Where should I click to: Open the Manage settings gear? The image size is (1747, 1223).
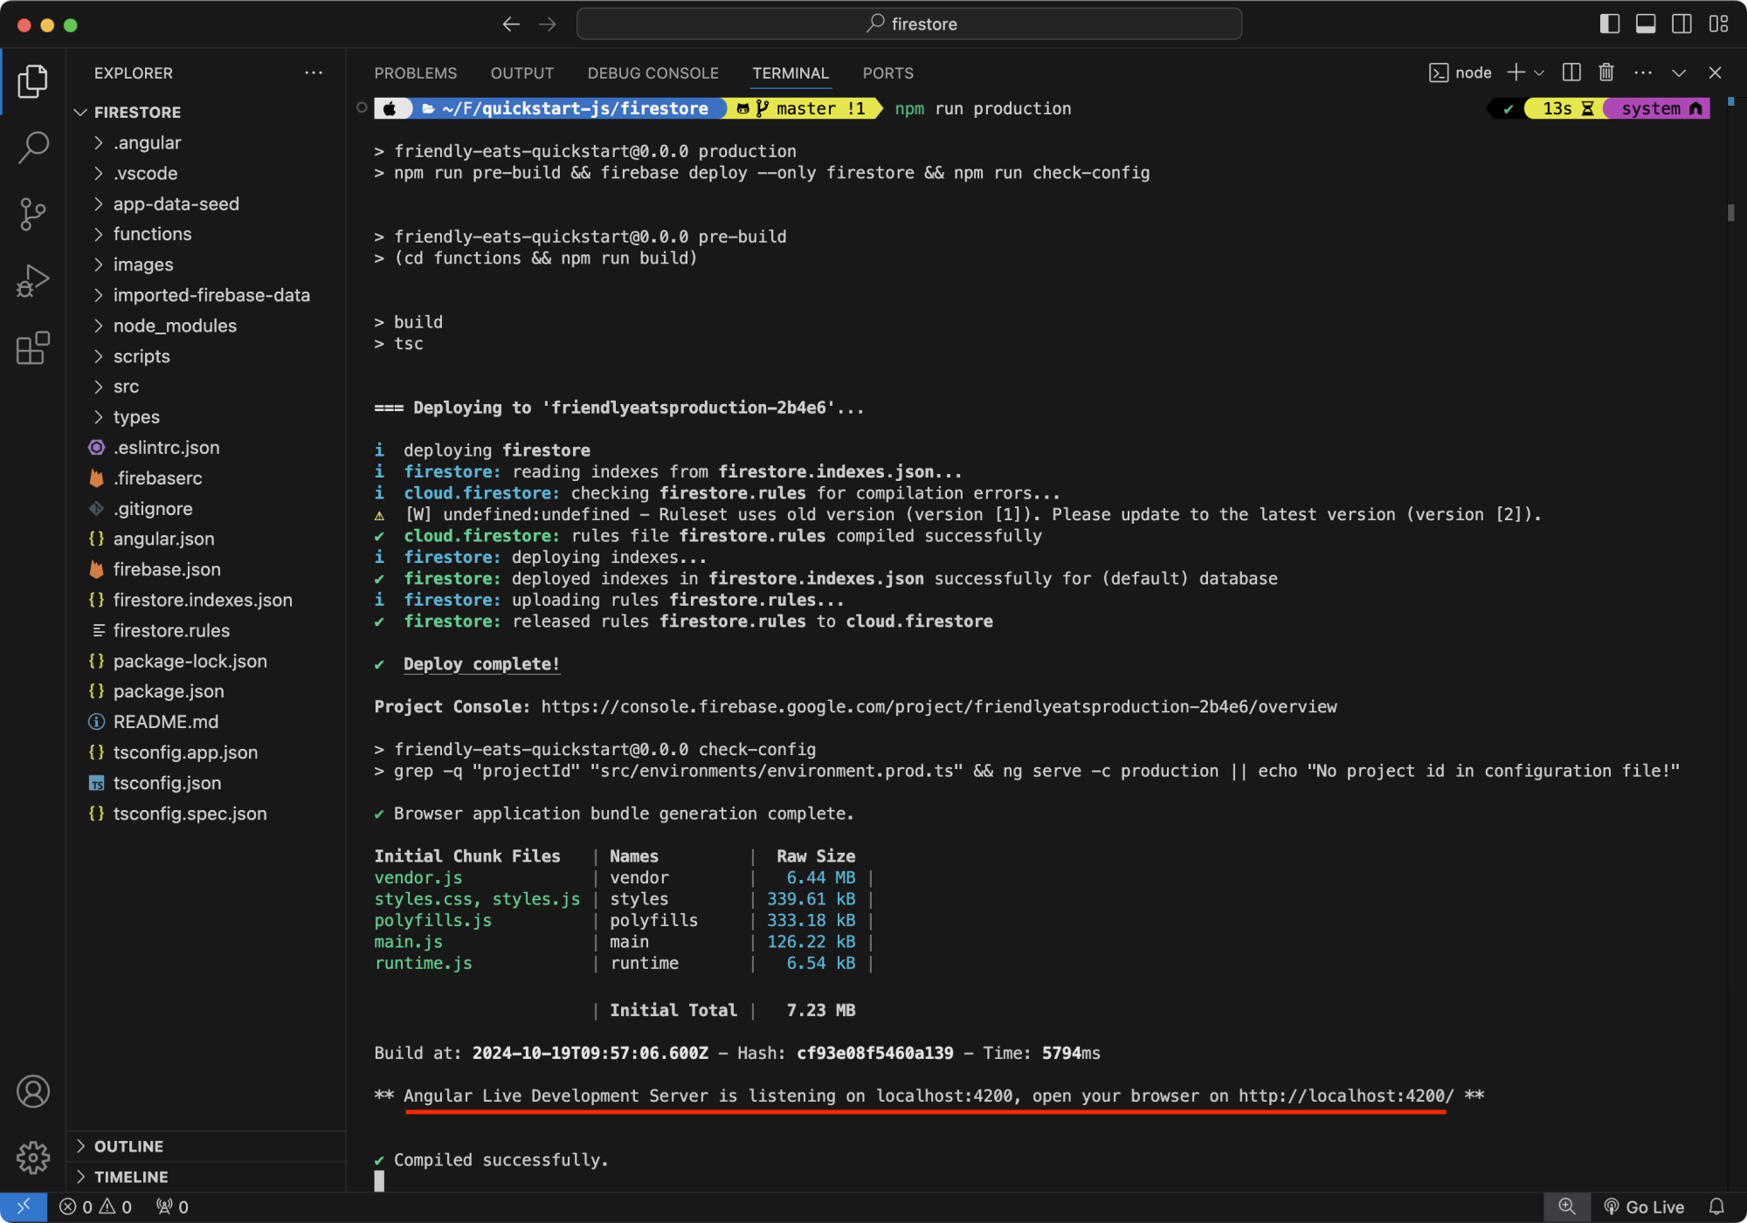click(32, 1158)
